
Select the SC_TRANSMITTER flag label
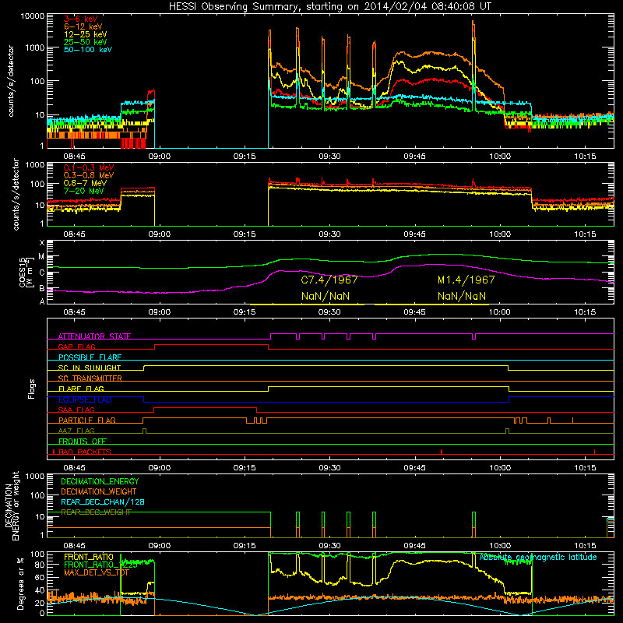[x=90, y=378]
